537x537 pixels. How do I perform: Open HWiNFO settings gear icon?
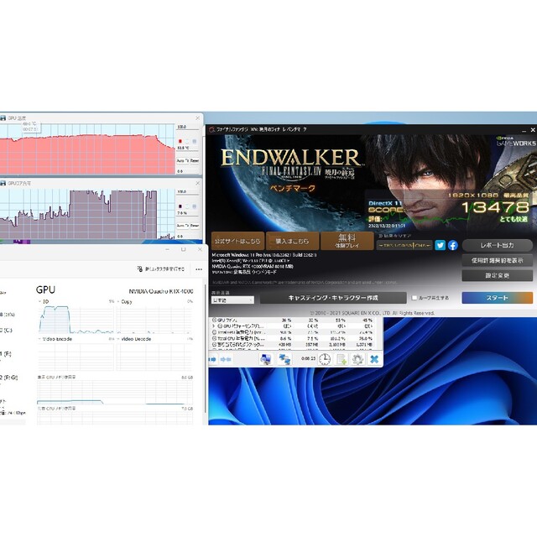pyautogui.click(x=358, y=359)
